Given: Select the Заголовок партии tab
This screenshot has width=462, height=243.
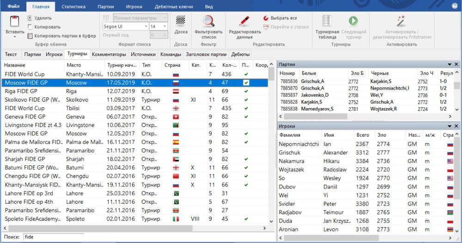Looking at the screenshot, I should [206, 55].
